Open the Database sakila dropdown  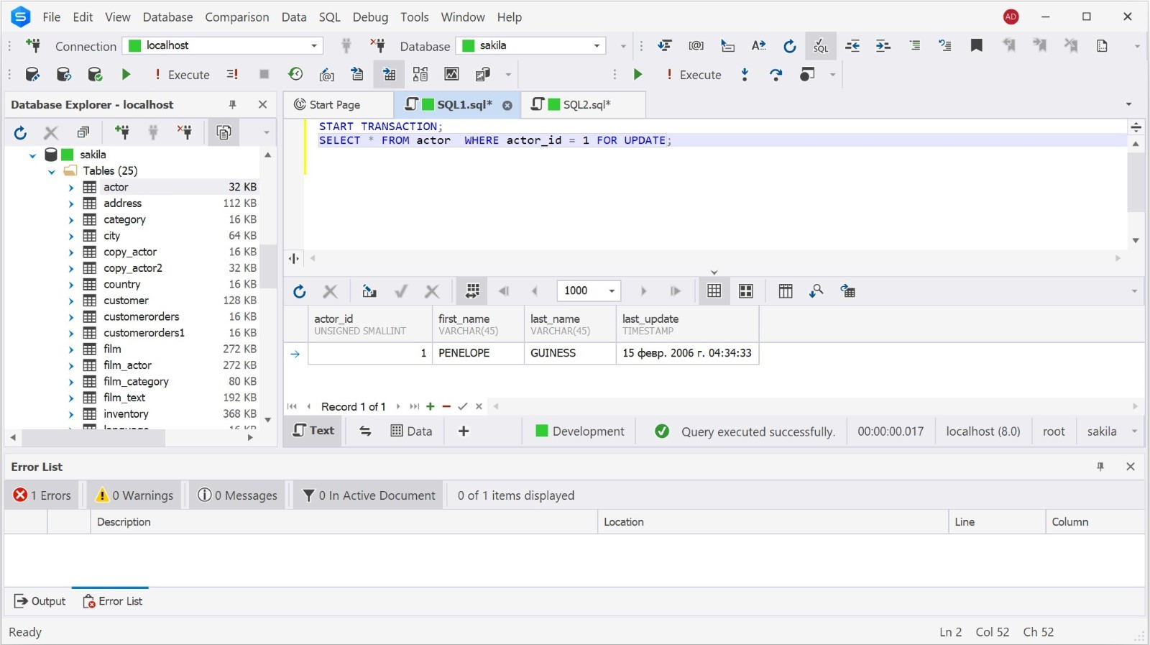point(597,46)
